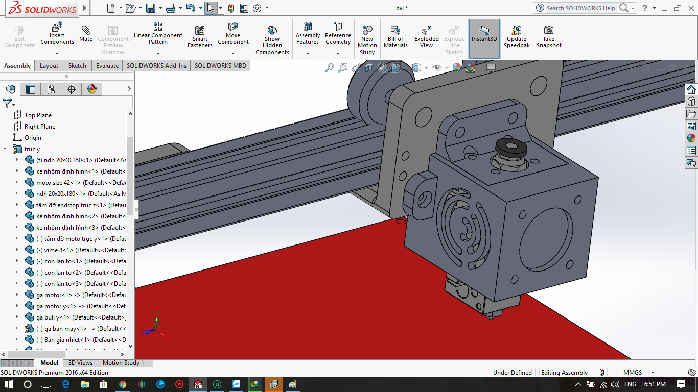Open the SOLIDWORKS MBD tab
This screenshot has width=698, height=392.
coord(220,66)
